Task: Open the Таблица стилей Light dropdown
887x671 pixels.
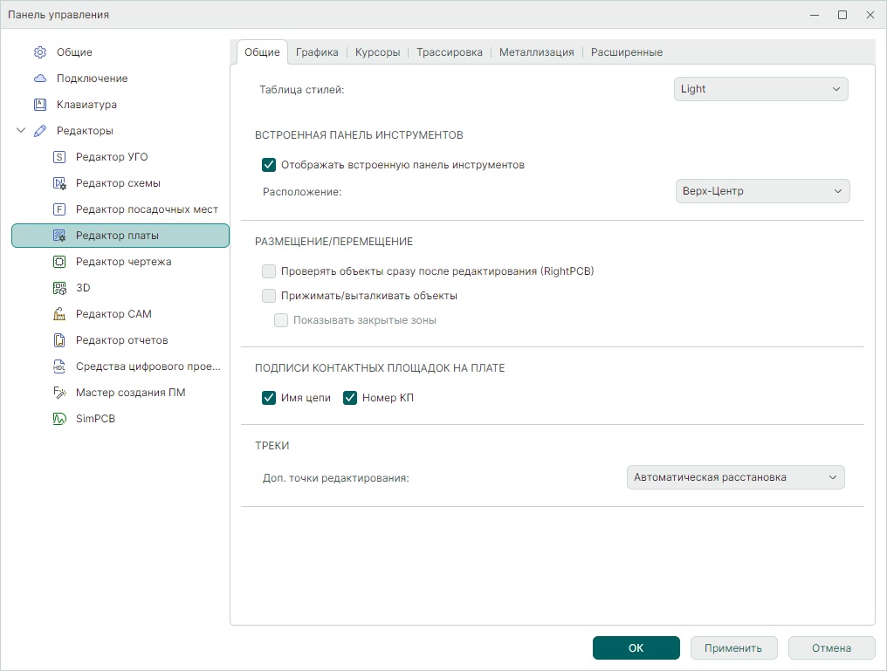Action: (760, 89)
